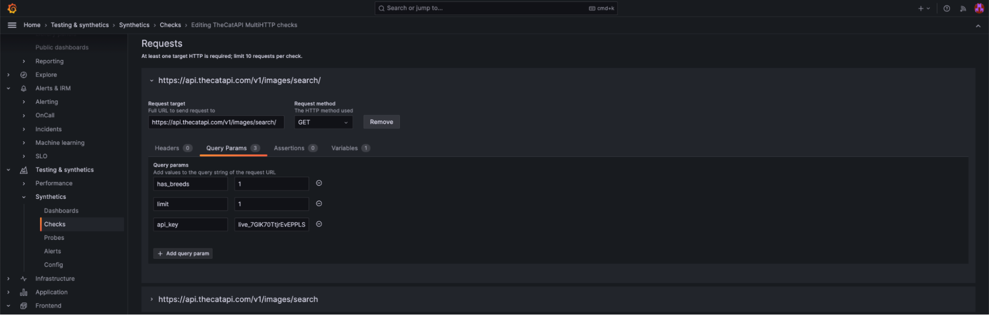Screen dimensions: 989x315
Task: Expand the SLO submenu chevron
Action: click(x=23, y=156)
